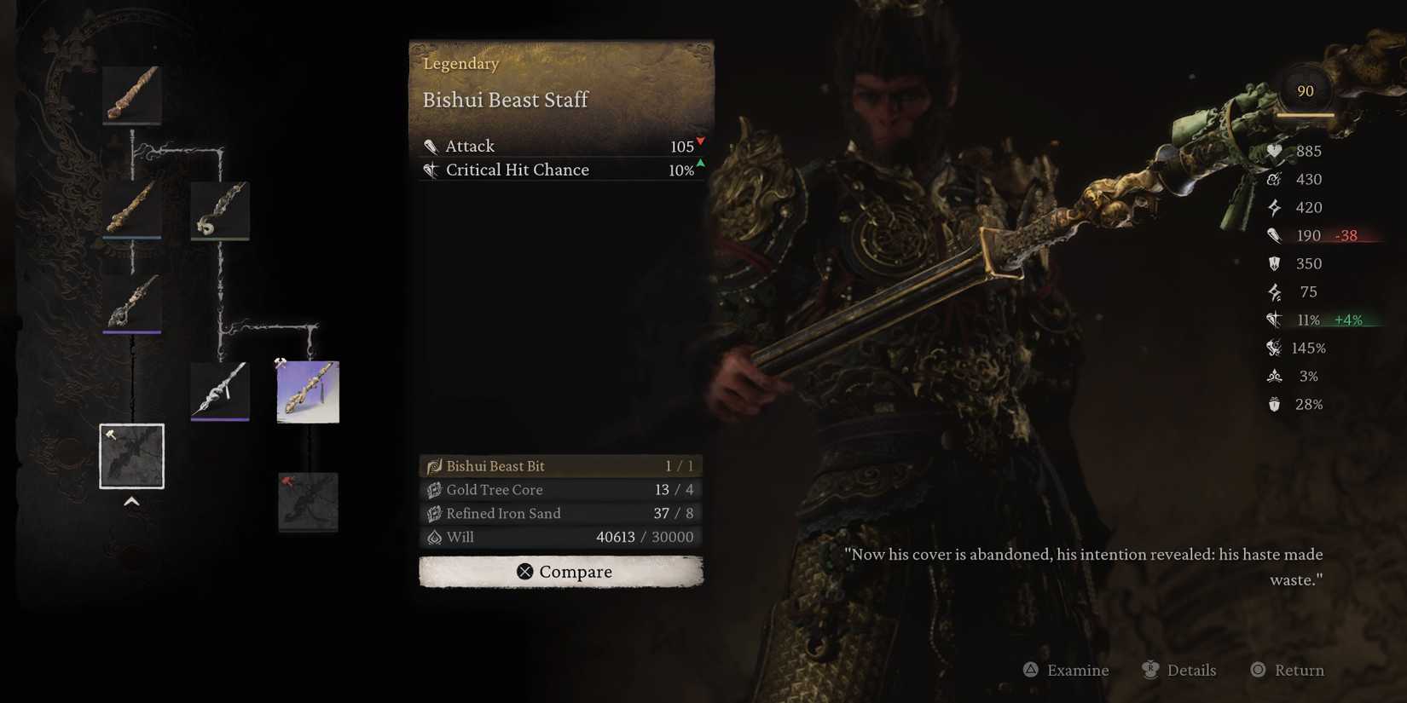Open the Details prompt
The width and height of the screenshot is (1407, 703).
[1179, 670]
